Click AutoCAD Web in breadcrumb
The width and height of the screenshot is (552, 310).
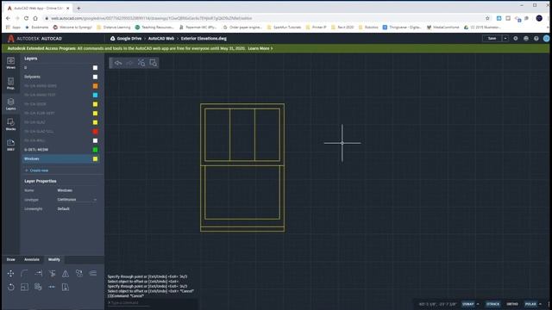point(161,38)
